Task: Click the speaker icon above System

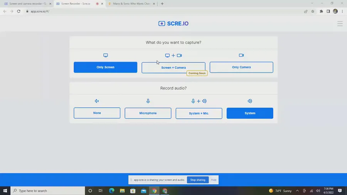Action: (250, 101)
